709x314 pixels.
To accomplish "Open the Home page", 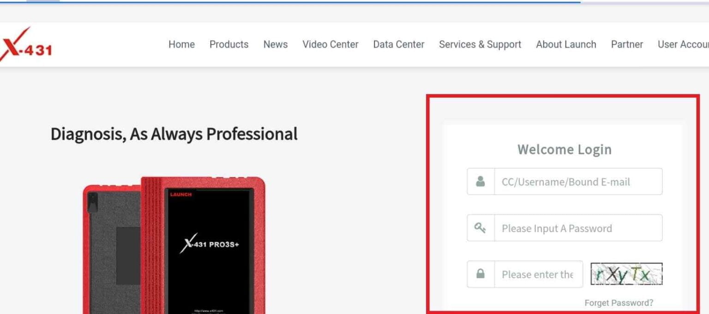I will pos(181,45).
